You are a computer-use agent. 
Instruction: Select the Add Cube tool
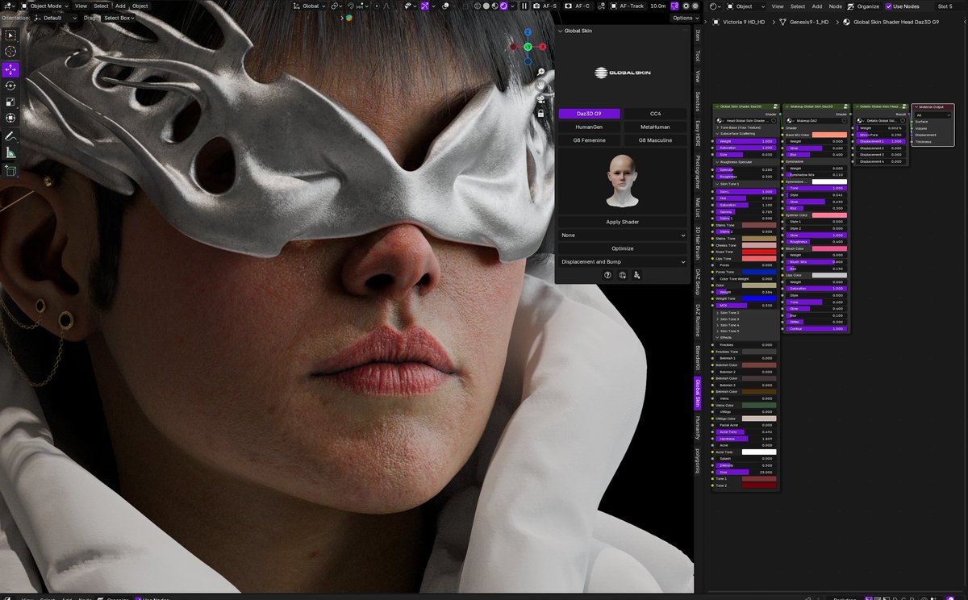(10, 171)
